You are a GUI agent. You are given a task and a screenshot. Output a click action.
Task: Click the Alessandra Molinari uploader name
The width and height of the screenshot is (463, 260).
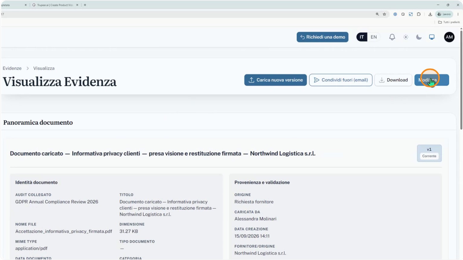(255, 219)
